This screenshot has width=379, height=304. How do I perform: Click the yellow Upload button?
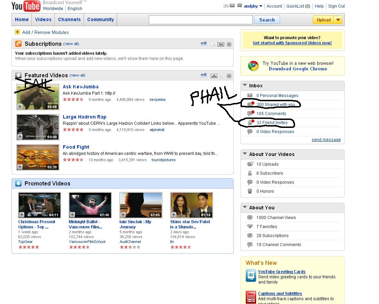click(x=324, y=20)
